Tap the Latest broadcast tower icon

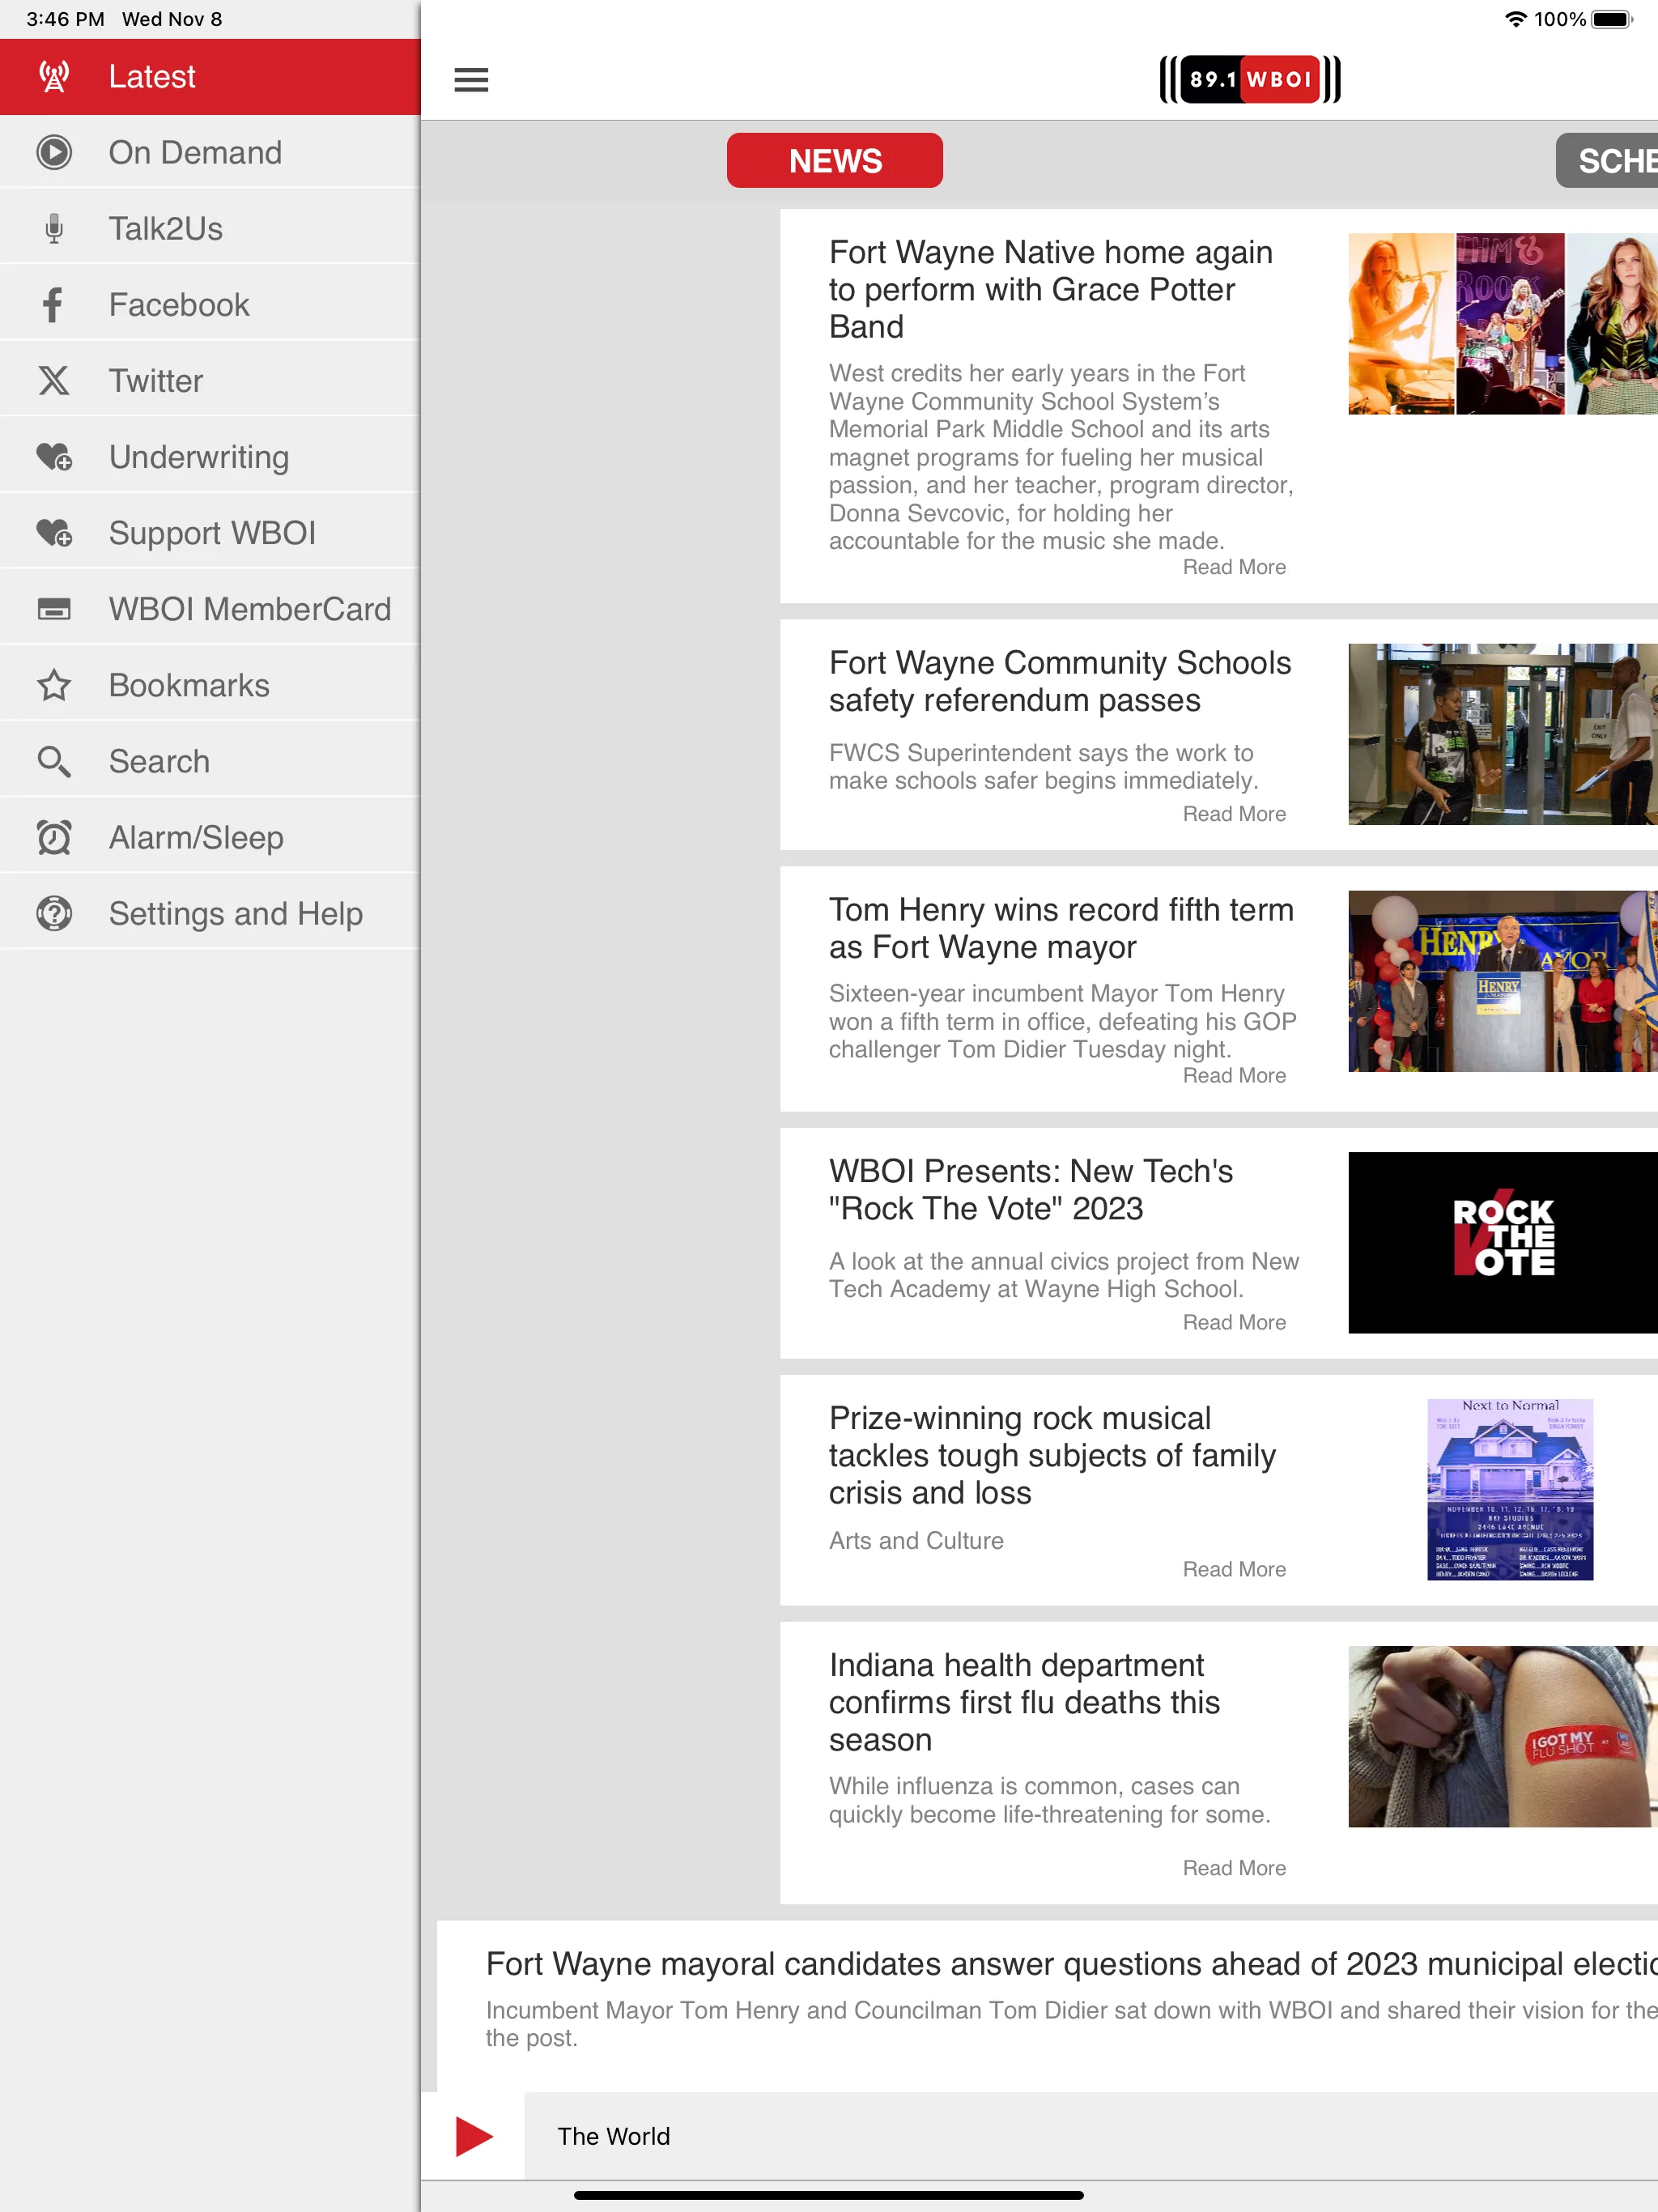54,76
